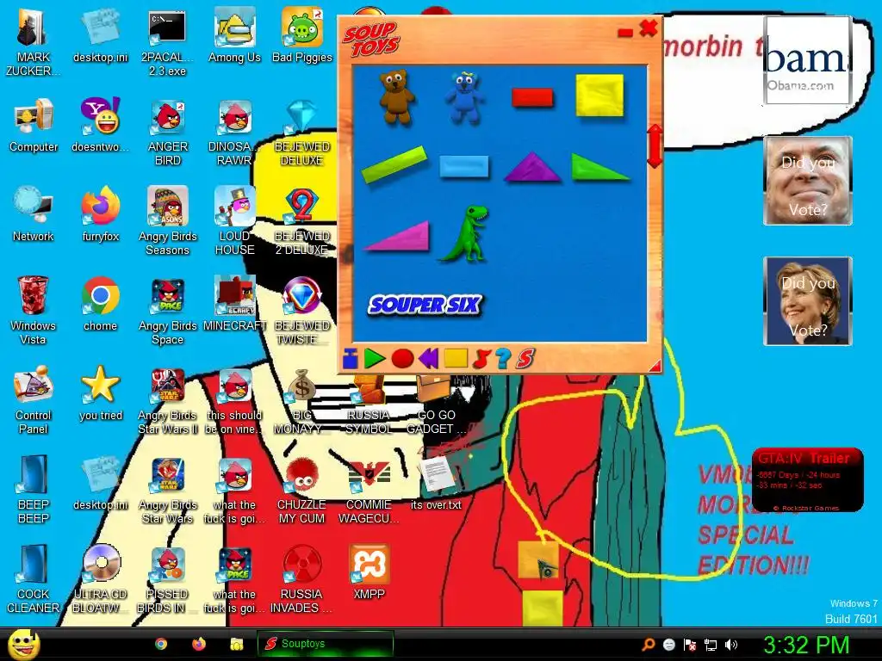
Task: Launch Chrome from the taskbar
Action: pyautogui.click(x=161, y=644)
